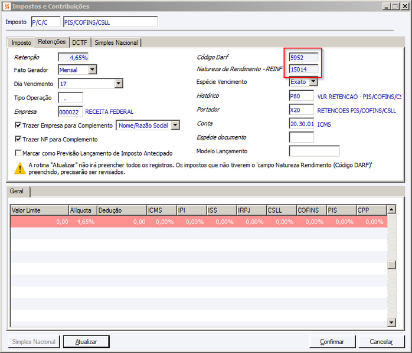Image resolution: width=412 pixels, height=353 pixels.
Task: Click the Atualizar button
Action: [x=86, y=342]
